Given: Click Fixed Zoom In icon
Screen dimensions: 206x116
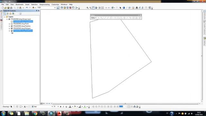Looking at the screenshot, I should 99,8.
